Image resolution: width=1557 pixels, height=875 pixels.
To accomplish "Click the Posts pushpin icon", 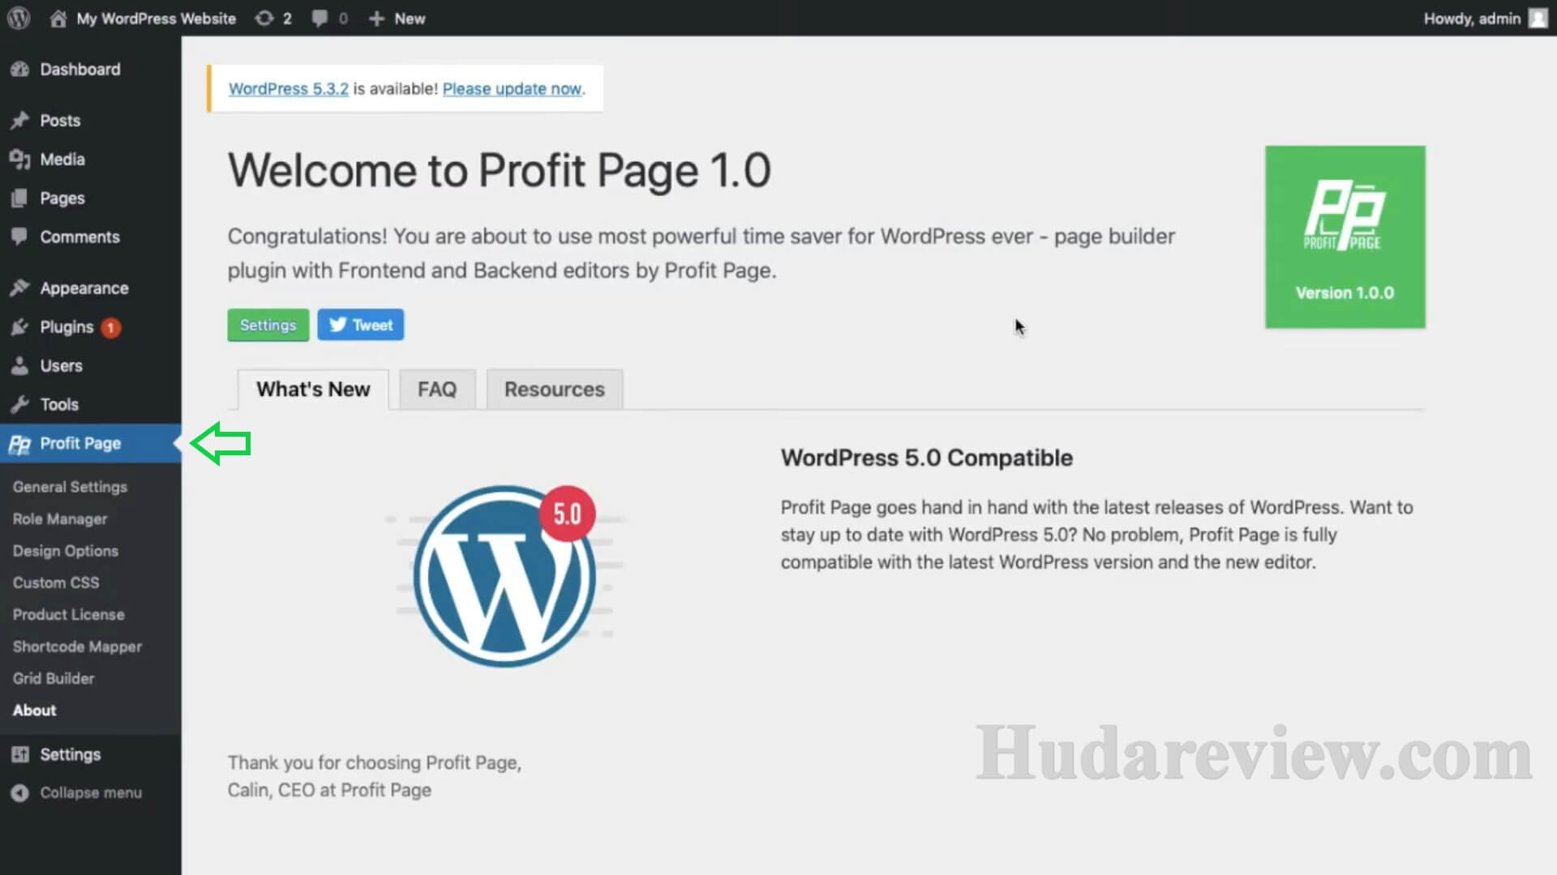I will [19, 121].
